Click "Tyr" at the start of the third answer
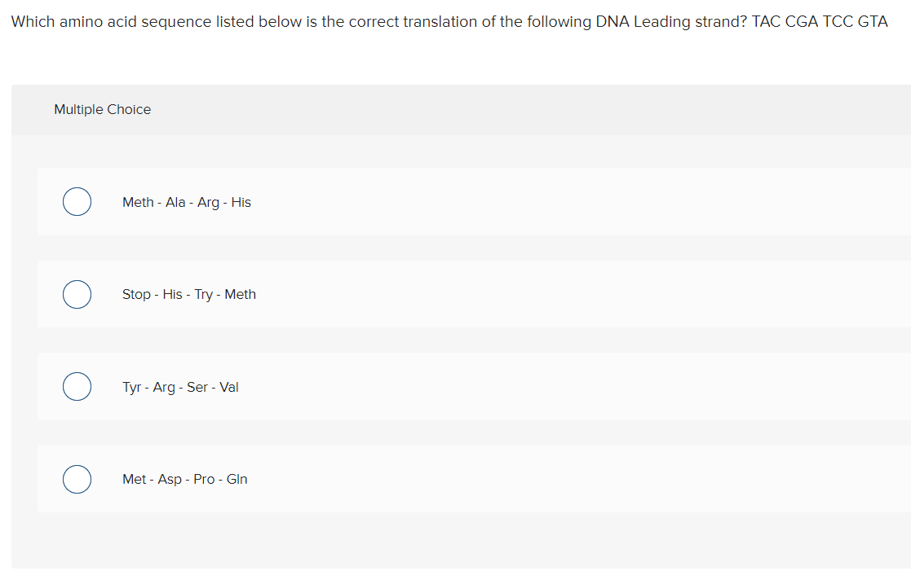The width and height of the screenshot is (911, 584). (132, 387)
